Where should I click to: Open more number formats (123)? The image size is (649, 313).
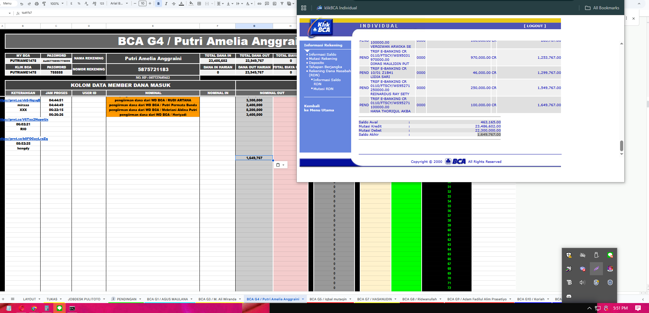tap(102, 3)
